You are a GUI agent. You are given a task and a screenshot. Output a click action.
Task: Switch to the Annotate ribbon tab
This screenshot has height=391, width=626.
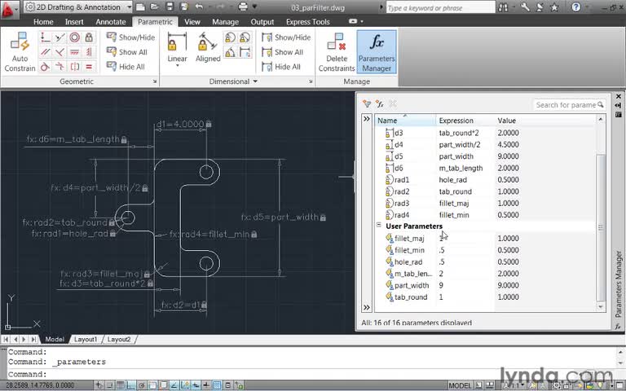(x=112, y=22)
